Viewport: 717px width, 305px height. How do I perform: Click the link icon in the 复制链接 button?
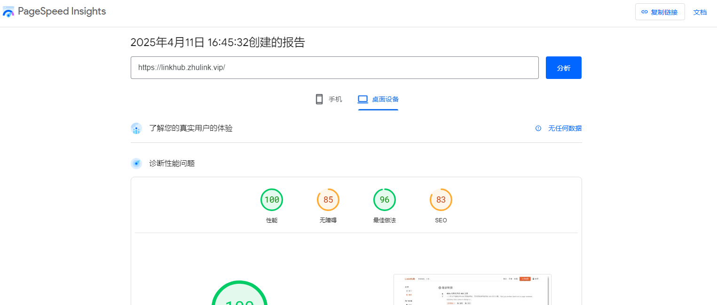point(645,12)
